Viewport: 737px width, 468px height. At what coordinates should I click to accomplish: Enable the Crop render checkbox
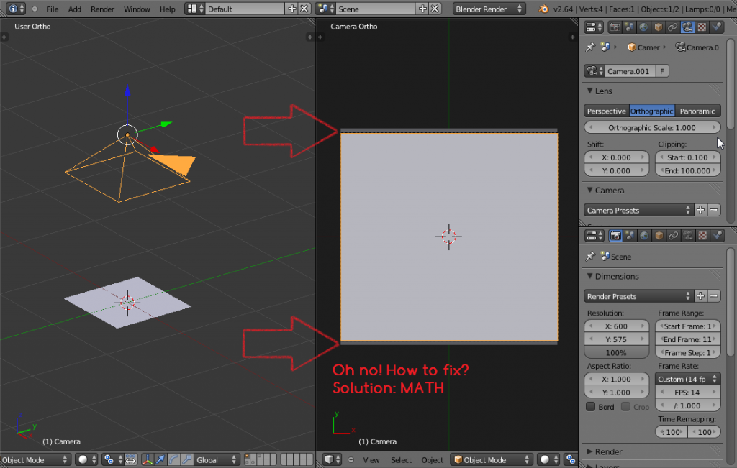[x=626, y=406]
